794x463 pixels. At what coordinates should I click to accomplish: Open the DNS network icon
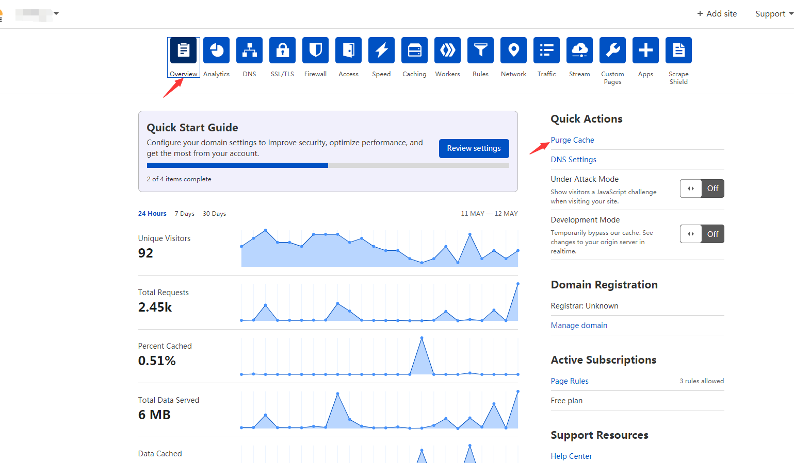[x=249, y=50]
